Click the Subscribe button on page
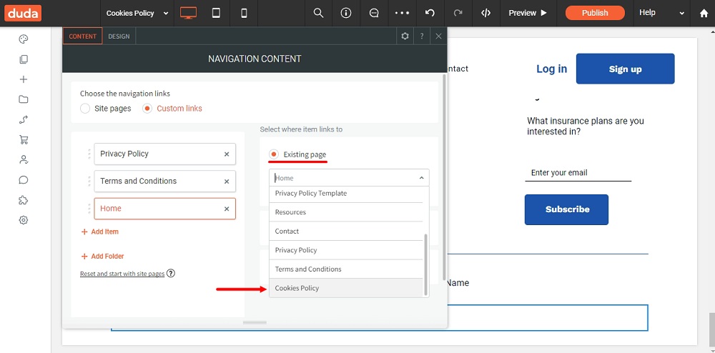Screen dimensions: 715x353 566,209
